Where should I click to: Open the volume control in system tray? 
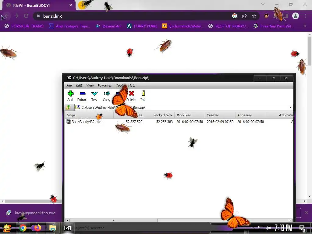(x=268, y=228)
